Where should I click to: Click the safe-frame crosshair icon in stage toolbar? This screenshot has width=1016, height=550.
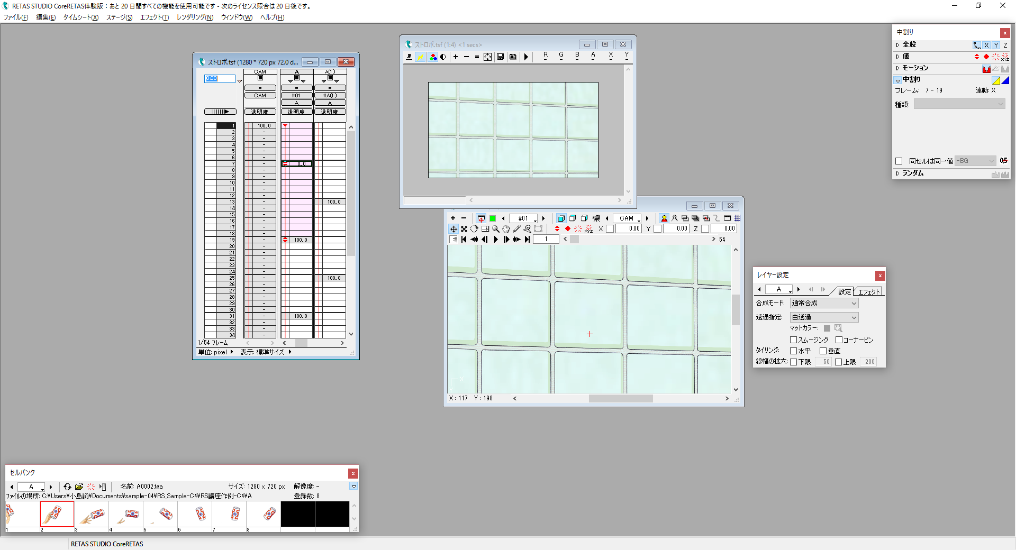(481, 218)
